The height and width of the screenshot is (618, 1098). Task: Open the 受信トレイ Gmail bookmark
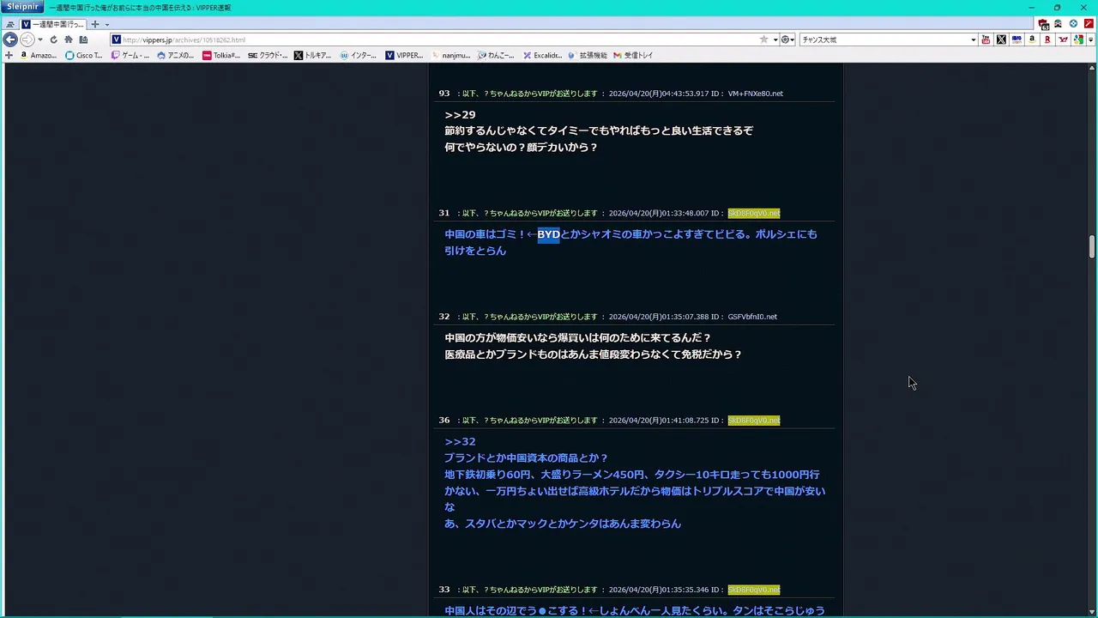click(x=633, y=55)
